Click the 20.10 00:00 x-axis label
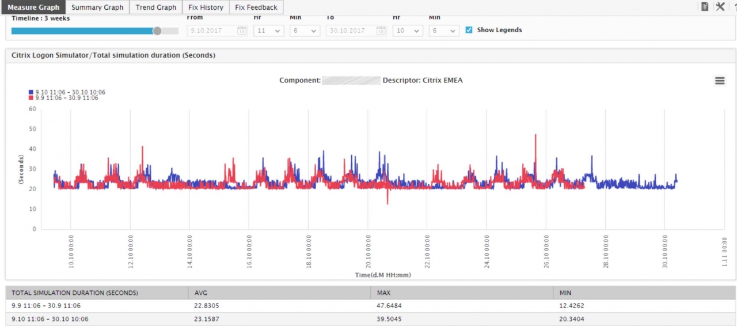 tap(368, 251)
